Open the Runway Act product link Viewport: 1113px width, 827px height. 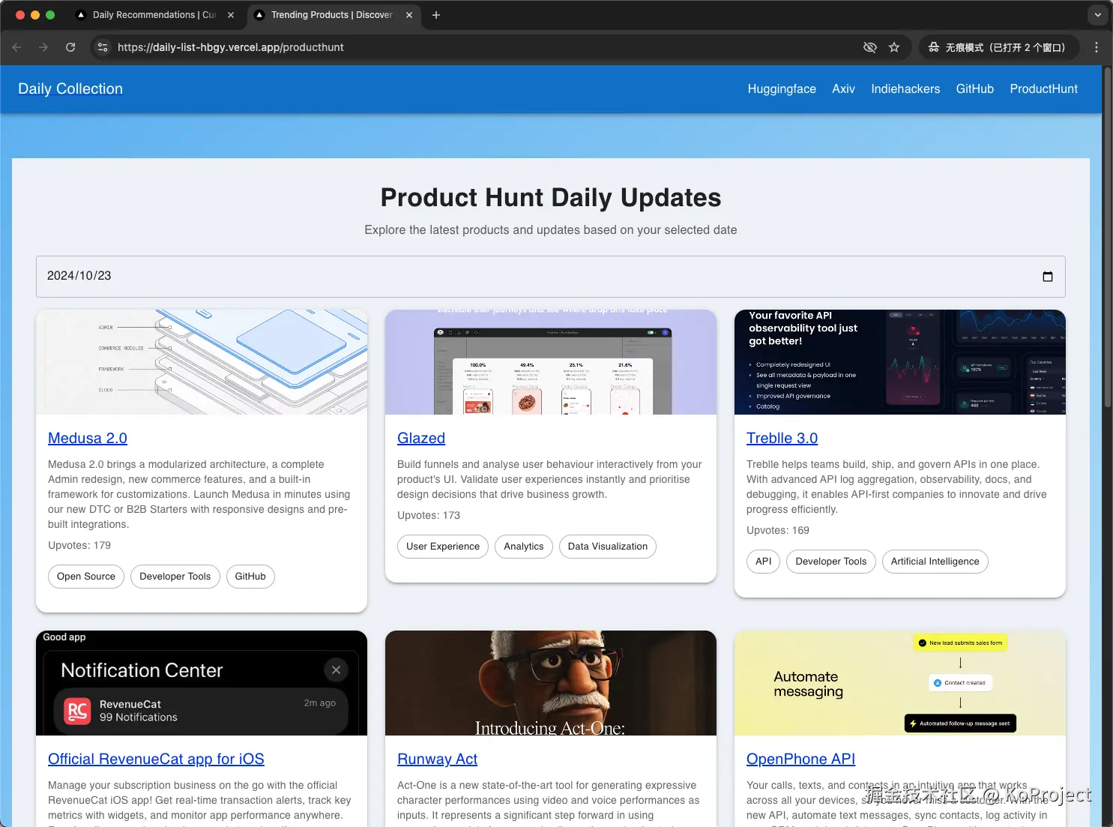[x=437, y=759]
